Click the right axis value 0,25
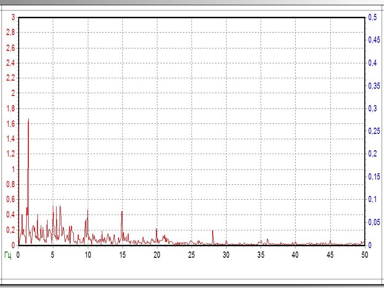This screenshot has height=288, width=384. coord(374,131)
